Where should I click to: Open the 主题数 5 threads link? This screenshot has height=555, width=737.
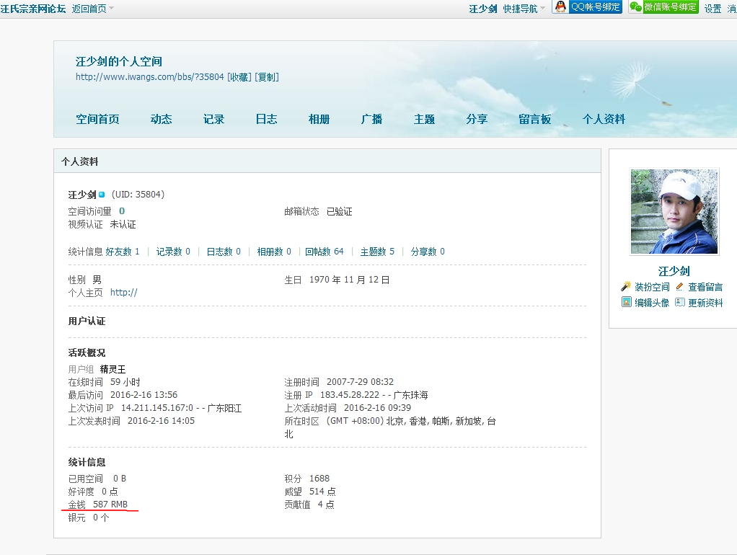[x=377, y=252]
